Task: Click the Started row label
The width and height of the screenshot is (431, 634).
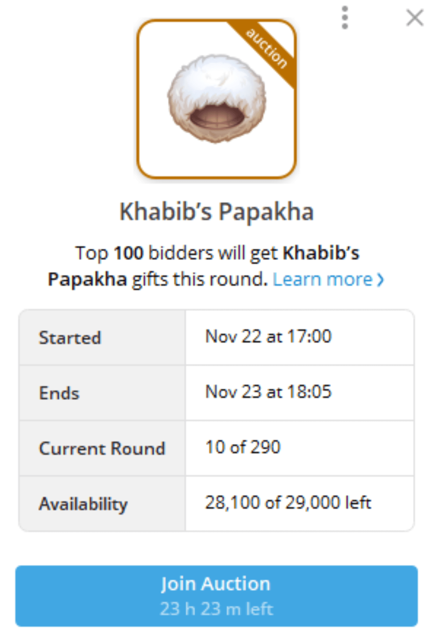Action: 70,338
